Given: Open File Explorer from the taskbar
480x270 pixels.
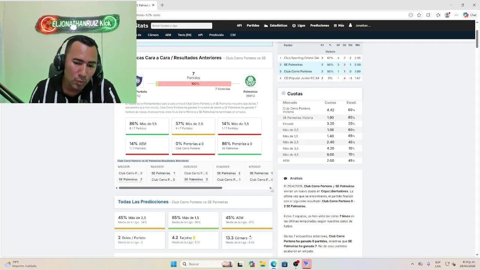Looking at the screenshot, I should tap(262, 264).
